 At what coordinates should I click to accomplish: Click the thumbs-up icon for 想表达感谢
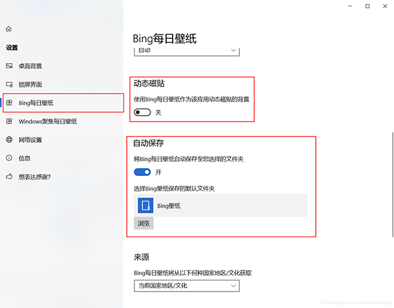[9, 177]
